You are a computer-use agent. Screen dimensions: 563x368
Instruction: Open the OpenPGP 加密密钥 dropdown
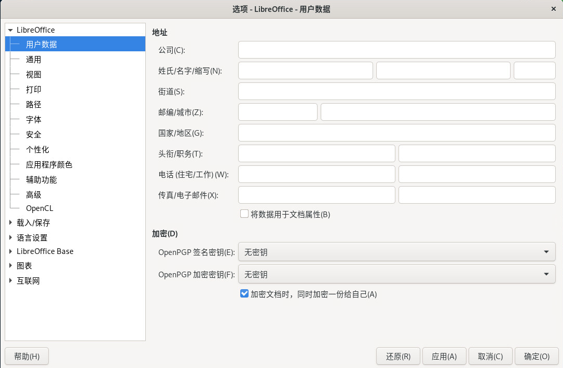coord(397,274)
